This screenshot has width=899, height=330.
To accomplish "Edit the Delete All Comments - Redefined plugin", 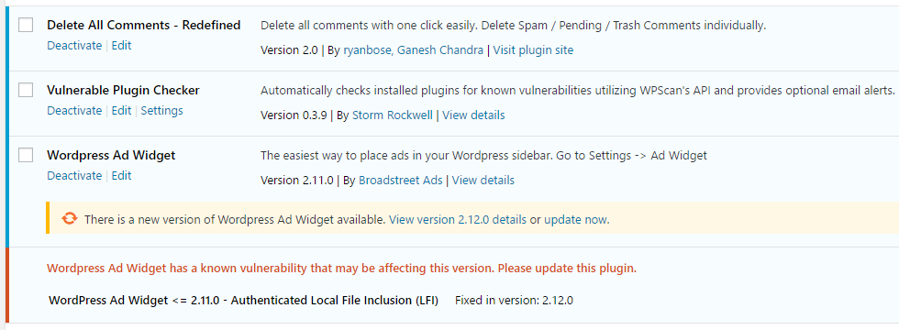I will [x=121, y=46].
